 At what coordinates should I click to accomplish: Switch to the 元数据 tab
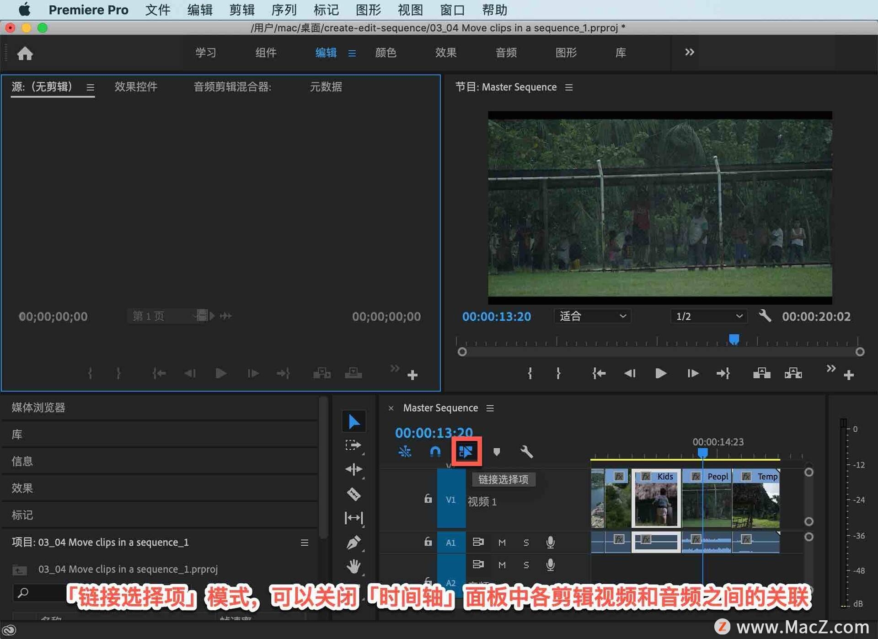tap(326, 87)
